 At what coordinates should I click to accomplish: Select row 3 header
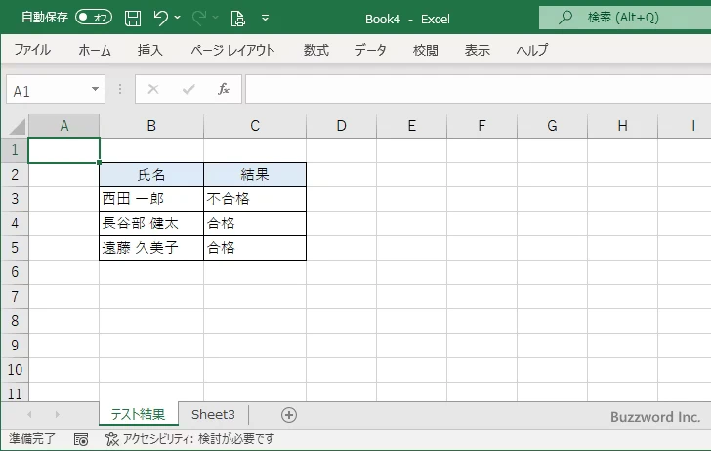pos(15,199)
